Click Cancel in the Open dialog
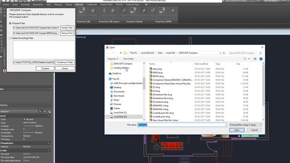This screenshot has width=290, height=163. pyautogui.click(x=254, y=130)
